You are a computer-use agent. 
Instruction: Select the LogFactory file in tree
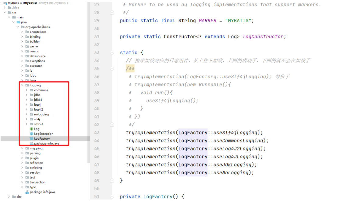coord(42,138)
